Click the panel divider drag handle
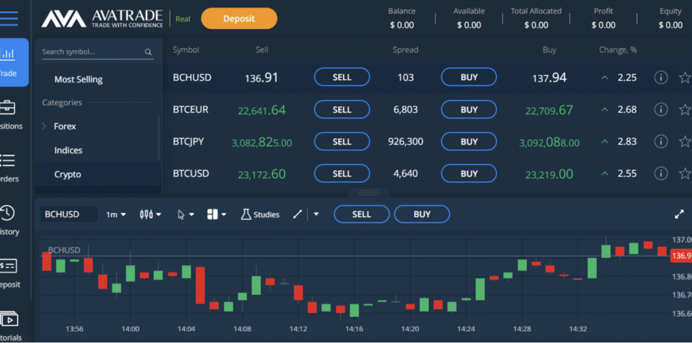Viewport: 692px width, 343px height. click(369, 193)
